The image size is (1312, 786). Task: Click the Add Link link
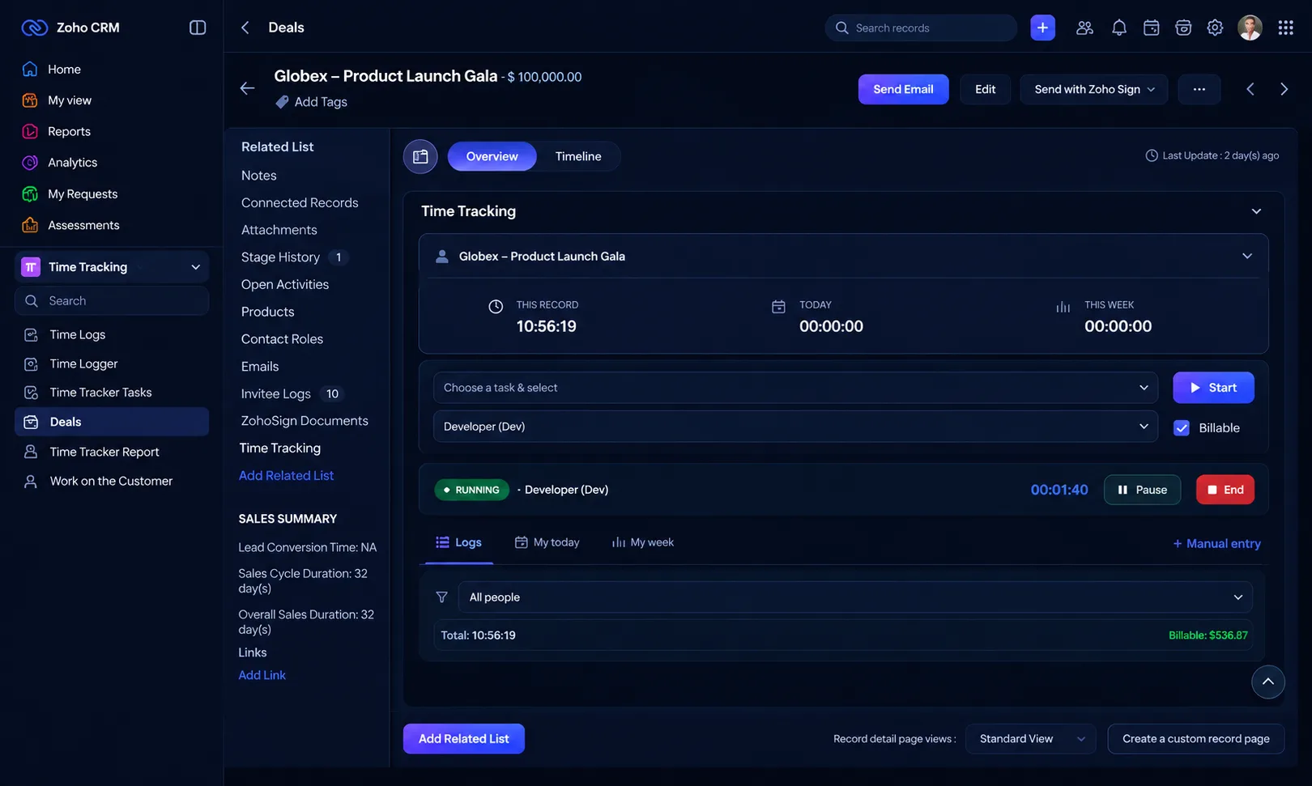coord(262,675)
